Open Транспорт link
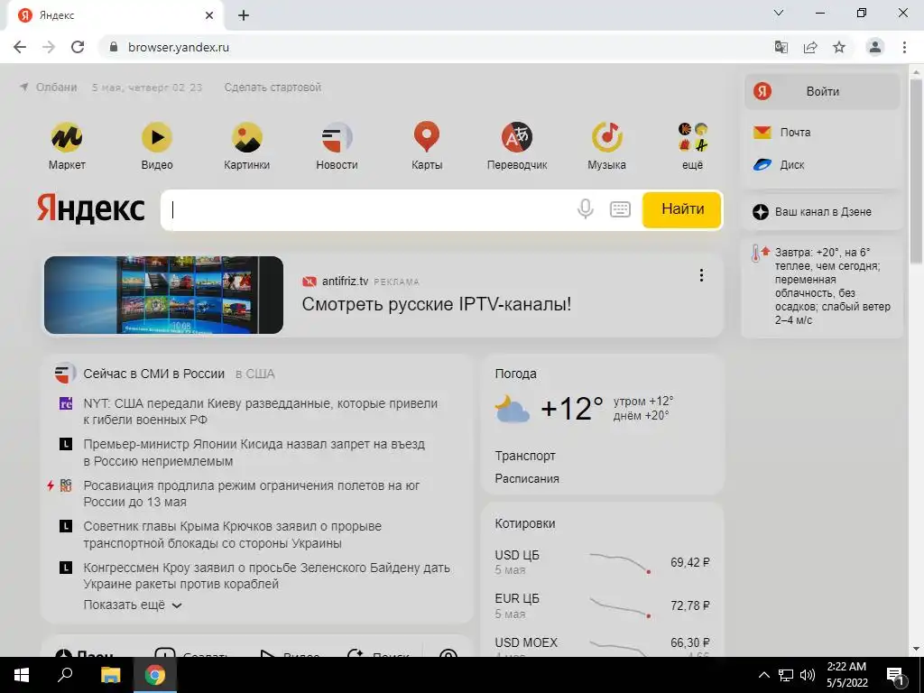Image resolution: width=924 pixels, height=693 pixels. pos(525,456)
